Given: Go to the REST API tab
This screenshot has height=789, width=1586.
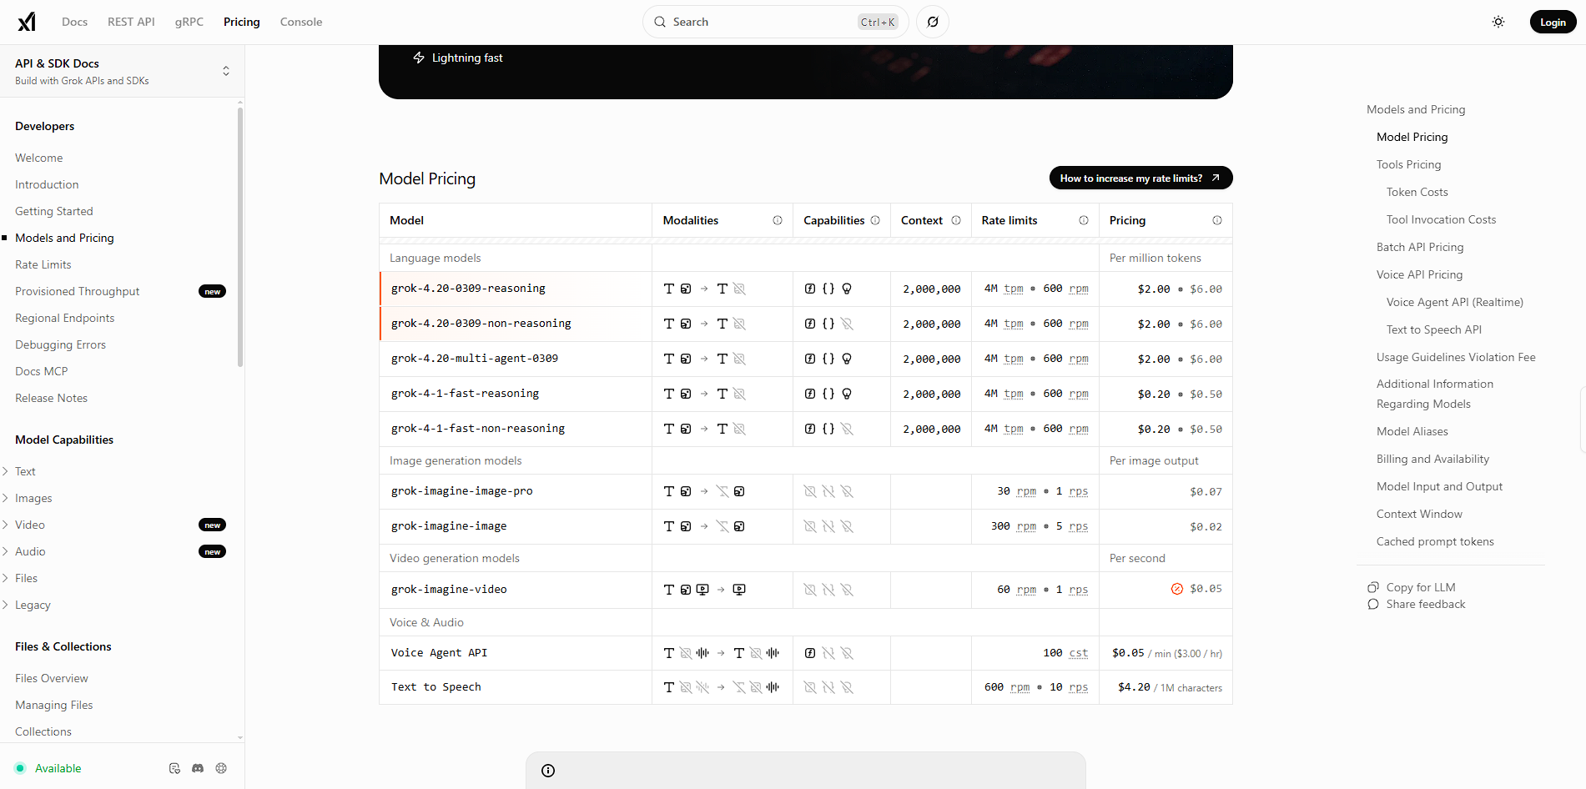Looking at the screenshot, I should tap(131, 22).
